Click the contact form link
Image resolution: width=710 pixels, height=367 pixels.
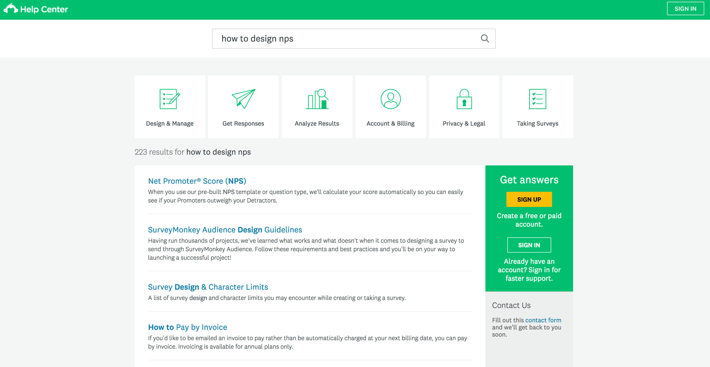click(x=543, y=320)
